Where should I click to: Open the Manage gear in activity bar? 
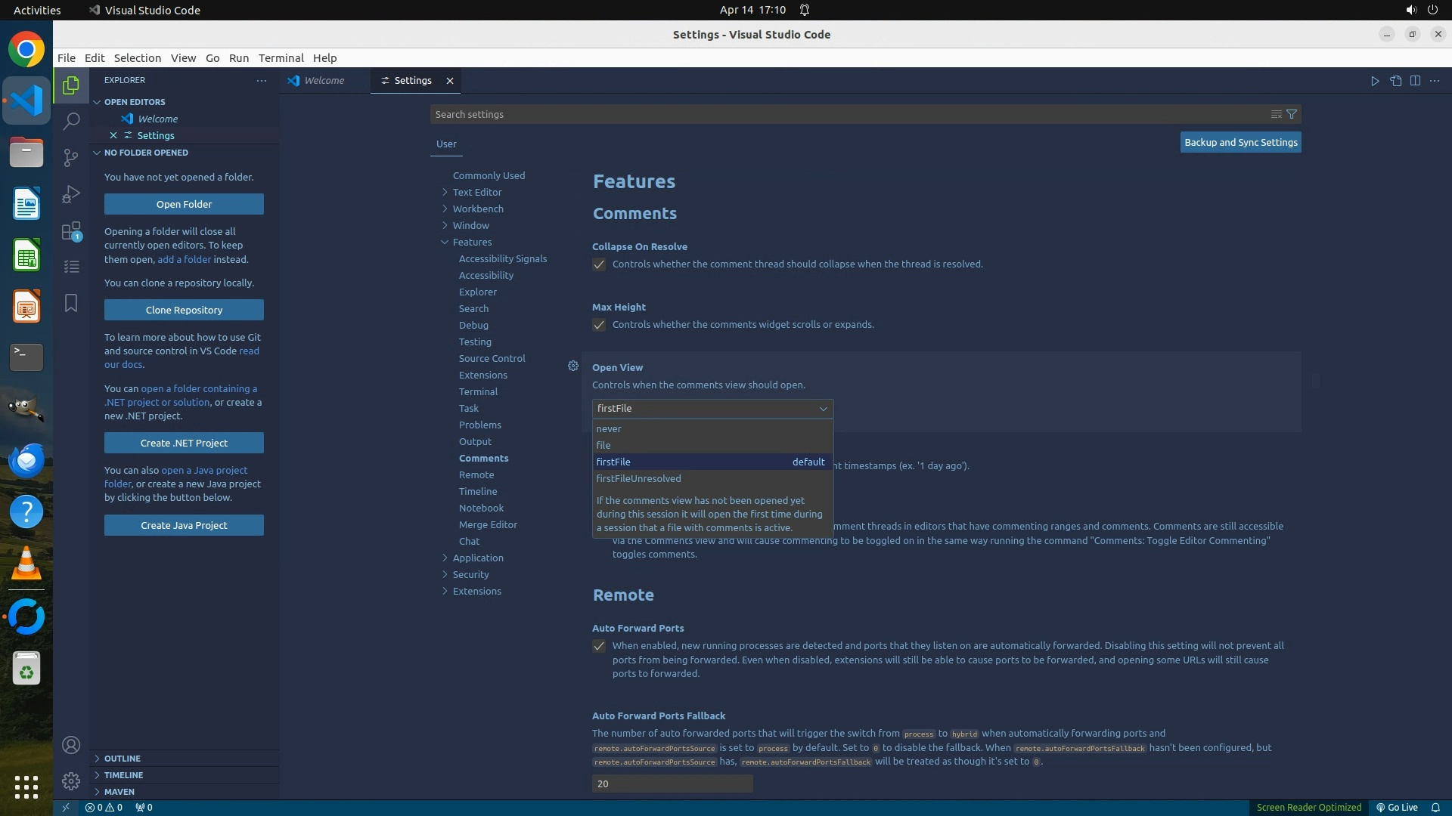click(71, 780)
